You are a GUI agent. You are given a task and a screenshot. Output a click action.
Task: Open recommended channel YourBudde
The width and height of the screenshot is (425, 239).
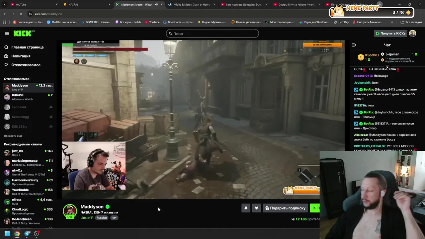pyautogui.click(x=28, y=192)
